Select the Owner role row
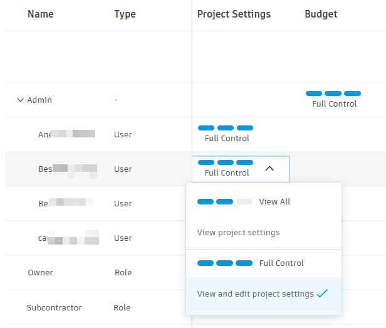This screenshot has height=328, width=386. (x=41, y=273)
